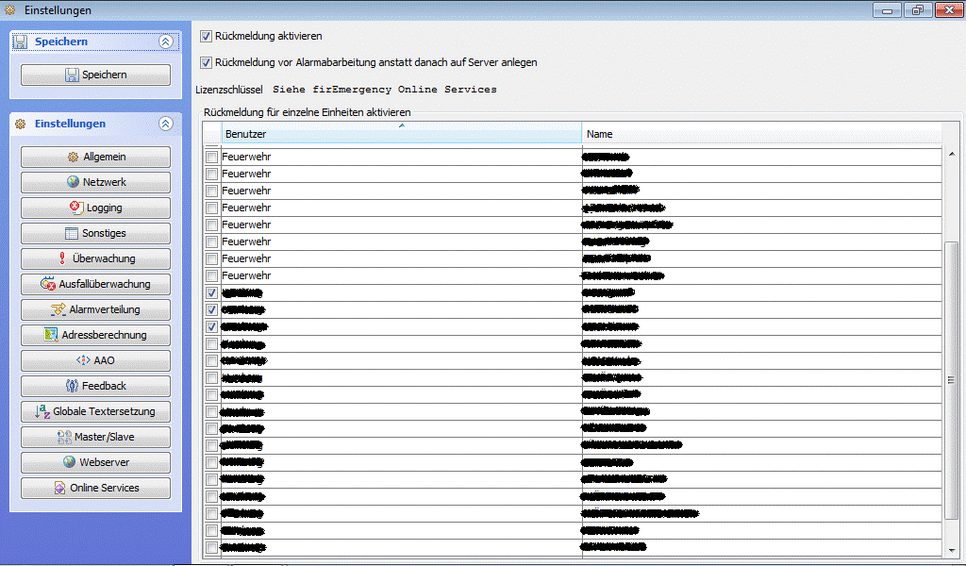Open the Online Services section
This screenshot has height=566, width=966.
click(95, 489)
